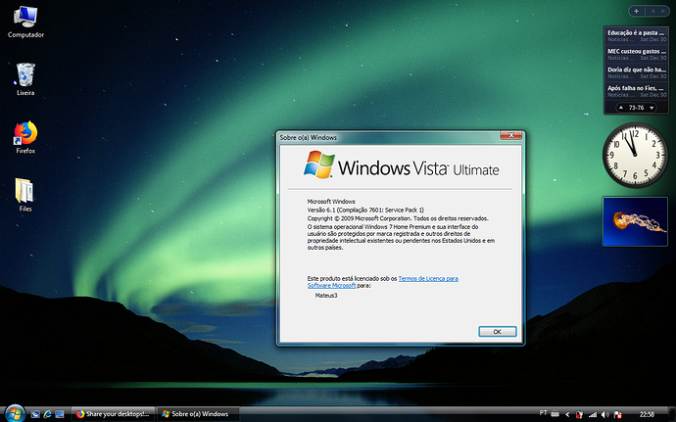Open the network signal tray icon
Image resolution: width=676 pixels, height=422 pixels.
(x=593, y=415)
